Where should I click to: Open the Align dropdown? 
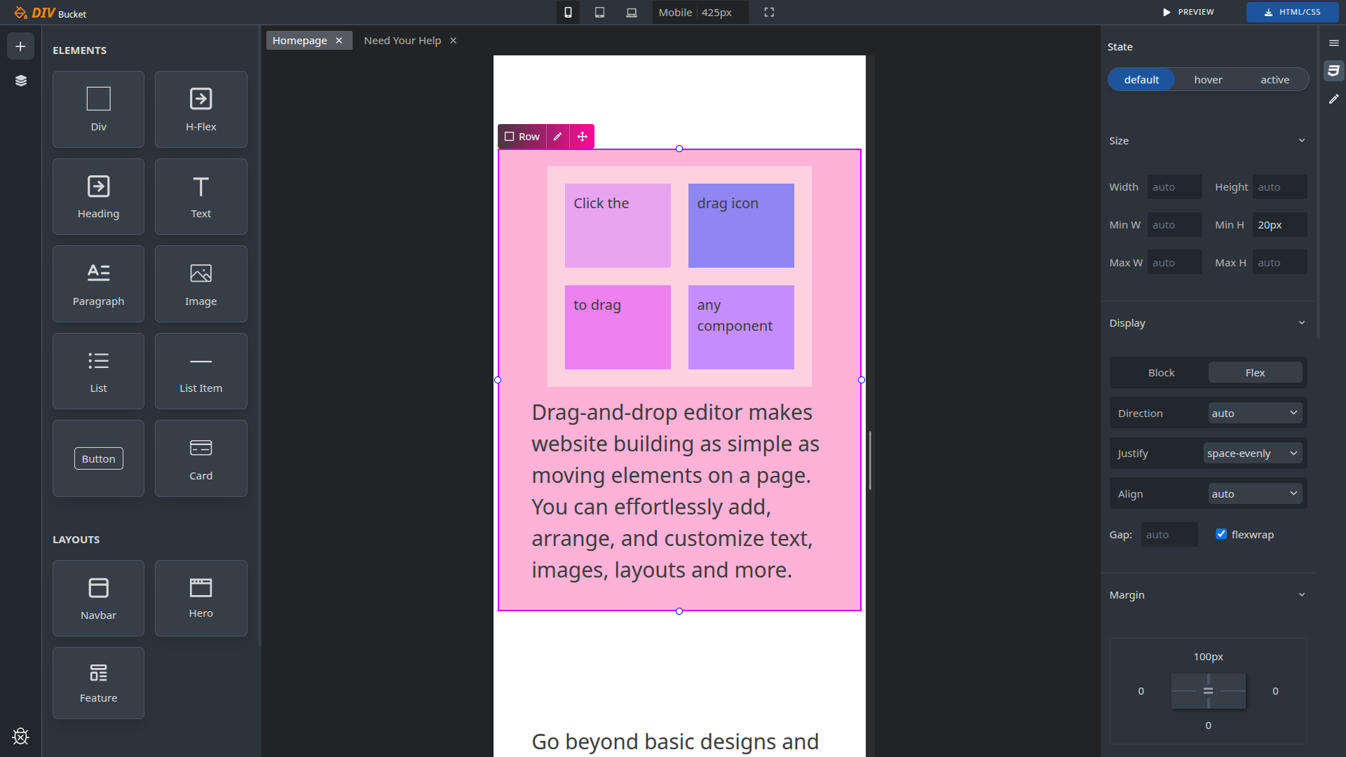coord(1255,494)
